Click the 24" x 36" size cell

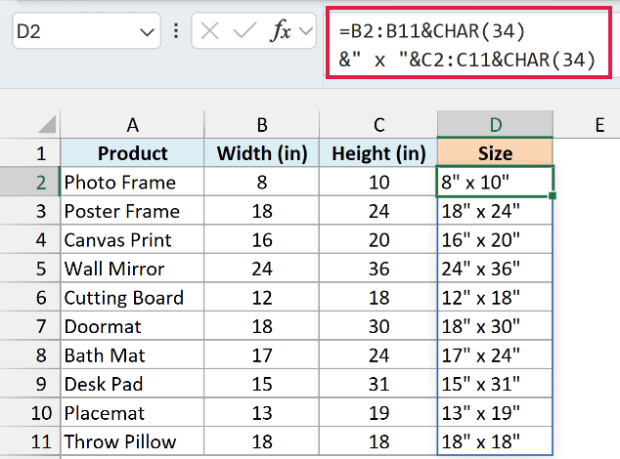495,269
